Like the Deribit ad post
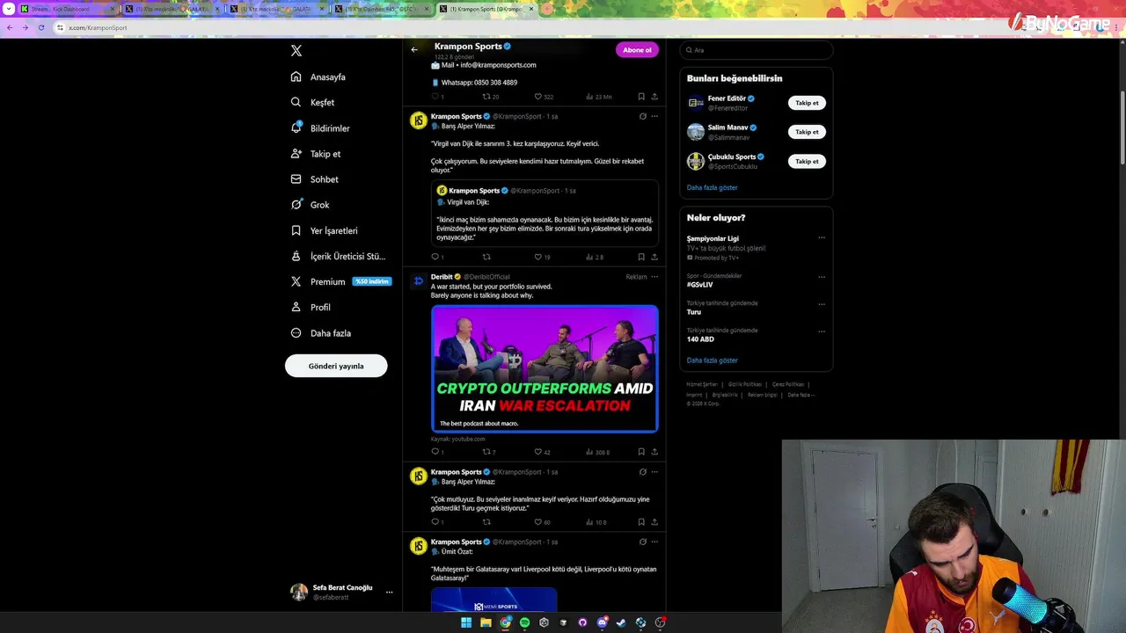The width and height of the screenshot is (1126, 633). pyautogui.click(x=538, y=452)
